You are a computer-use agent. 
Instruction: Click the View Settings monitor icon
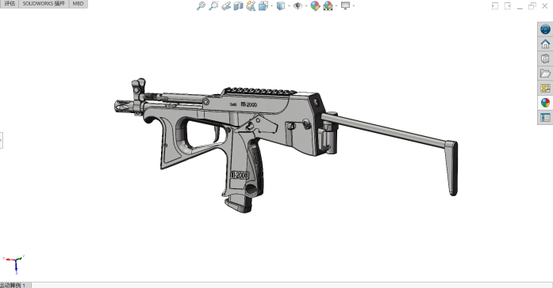pos(345,6)
